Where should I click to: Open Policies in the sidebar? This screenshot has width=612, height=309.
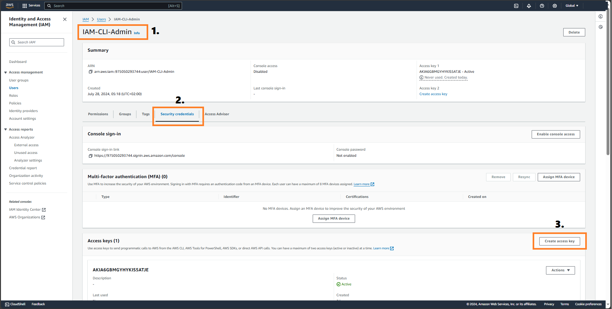[15, 103]
